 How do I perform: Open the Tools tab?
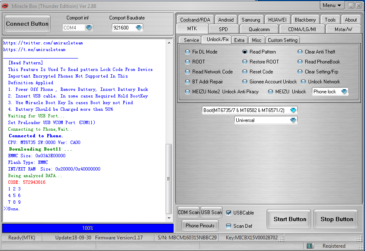pyautogui.click(x=330, y=20)
